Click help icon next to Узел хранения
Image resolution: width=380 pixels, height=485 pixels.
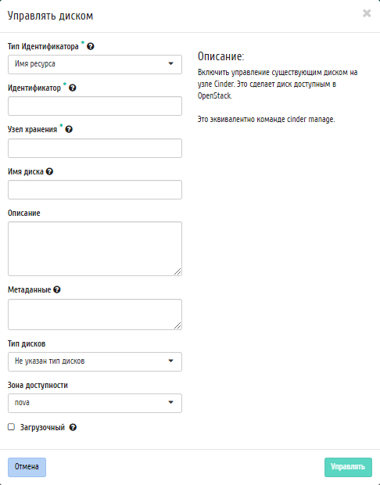(69, 129)
